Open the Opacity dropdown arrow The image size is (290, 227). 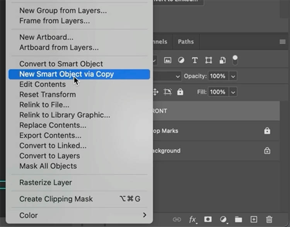[x=233, y=76]
